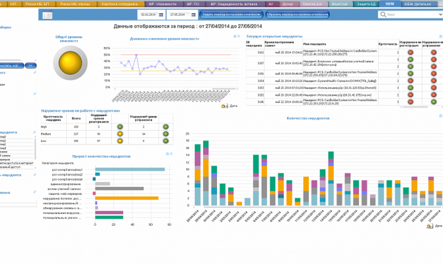This screenshot has height=264, width=443.
Task: Open the SIEM Детально tab
Action: [x=418, y=4]
